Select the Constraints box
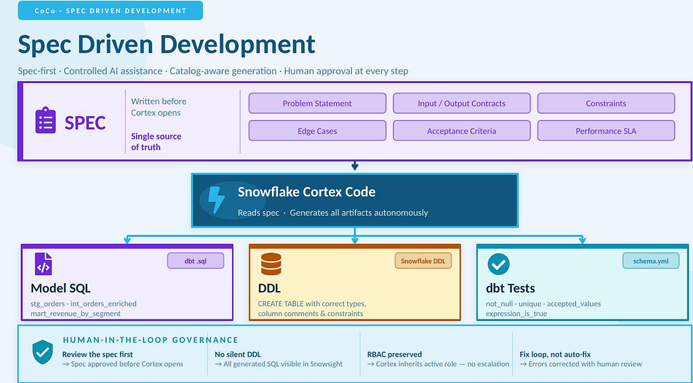 tap(606, 103)
